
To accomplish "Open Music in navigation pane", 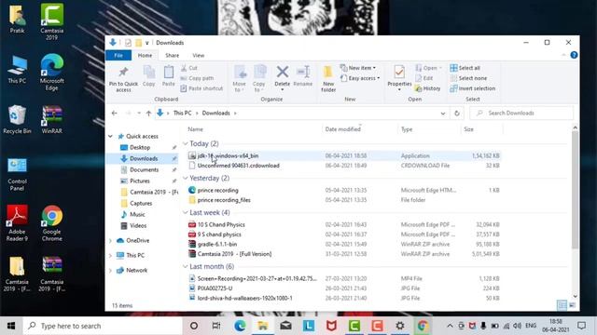I will (x=137, y=215).
